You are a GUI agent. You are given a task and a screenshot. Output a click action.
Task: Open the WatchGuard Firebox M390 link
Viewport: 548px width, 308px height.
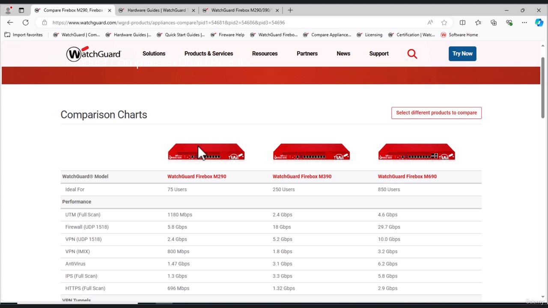[302, 176]
